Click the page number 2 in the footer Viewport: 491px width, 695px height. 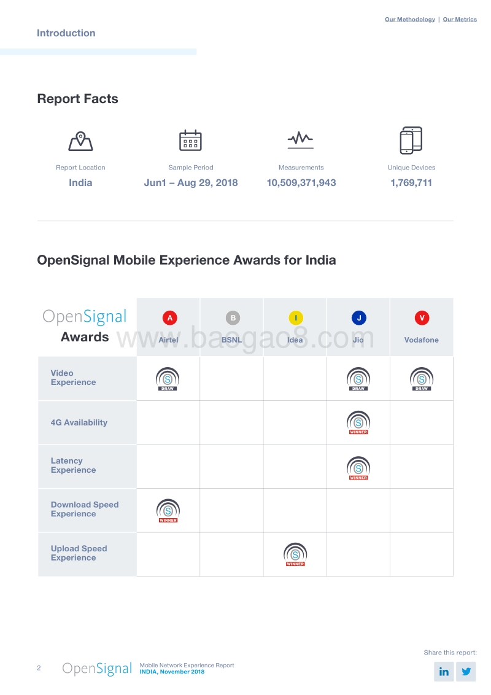pos(39,668)
